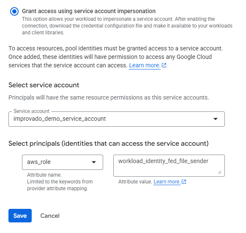The width and height of the screenshot is (246, 233).
Task: Click the 'Attribute value.' helper text
Action: pos(135,182)
